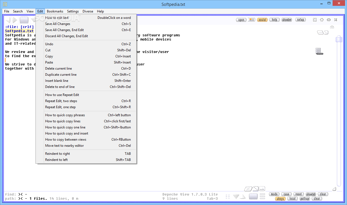Screen dimensions: 347x205
Task: Click the small gauge icon above the scrollbar
Action: tap(332, 27)
